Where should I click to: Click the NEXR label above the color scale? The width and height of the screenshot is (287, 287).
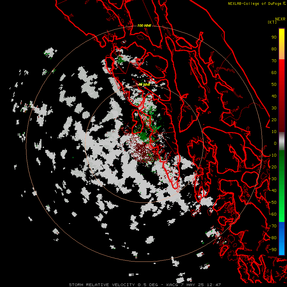point(280,19)
